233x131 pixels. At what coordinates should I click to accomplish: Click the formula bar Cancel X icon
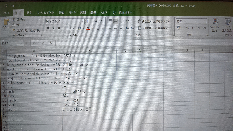(34, 43)
